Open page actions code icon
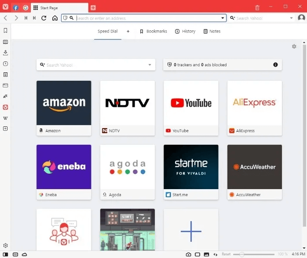The image size is (307, 258). pyautogui.click(x=216, y=254)
